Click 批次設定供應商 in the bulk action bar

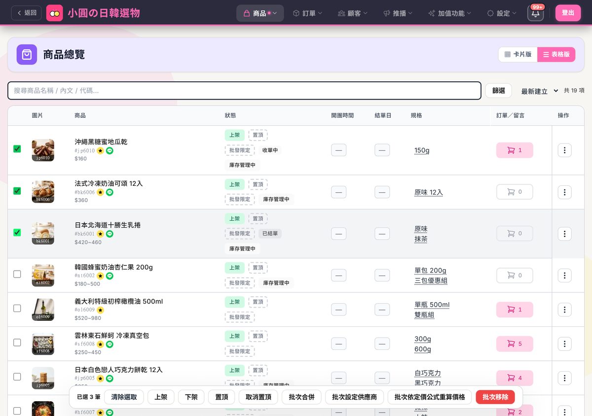pos(354,397)
